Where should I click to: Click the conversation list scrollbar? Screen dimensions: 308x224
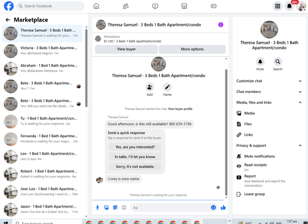coord(86,68)
